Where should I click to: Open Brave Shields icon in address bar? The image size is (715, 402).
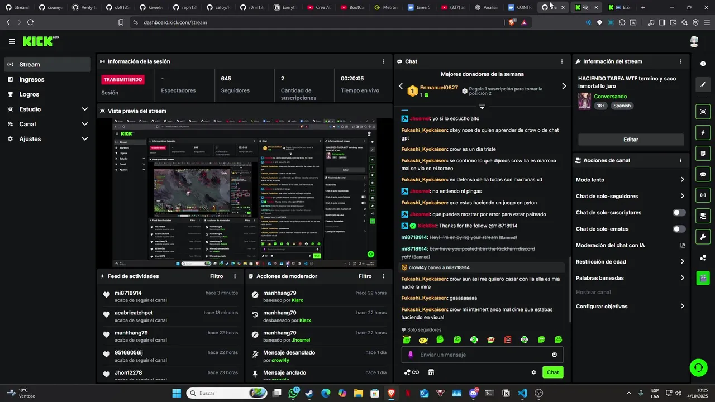511,22
